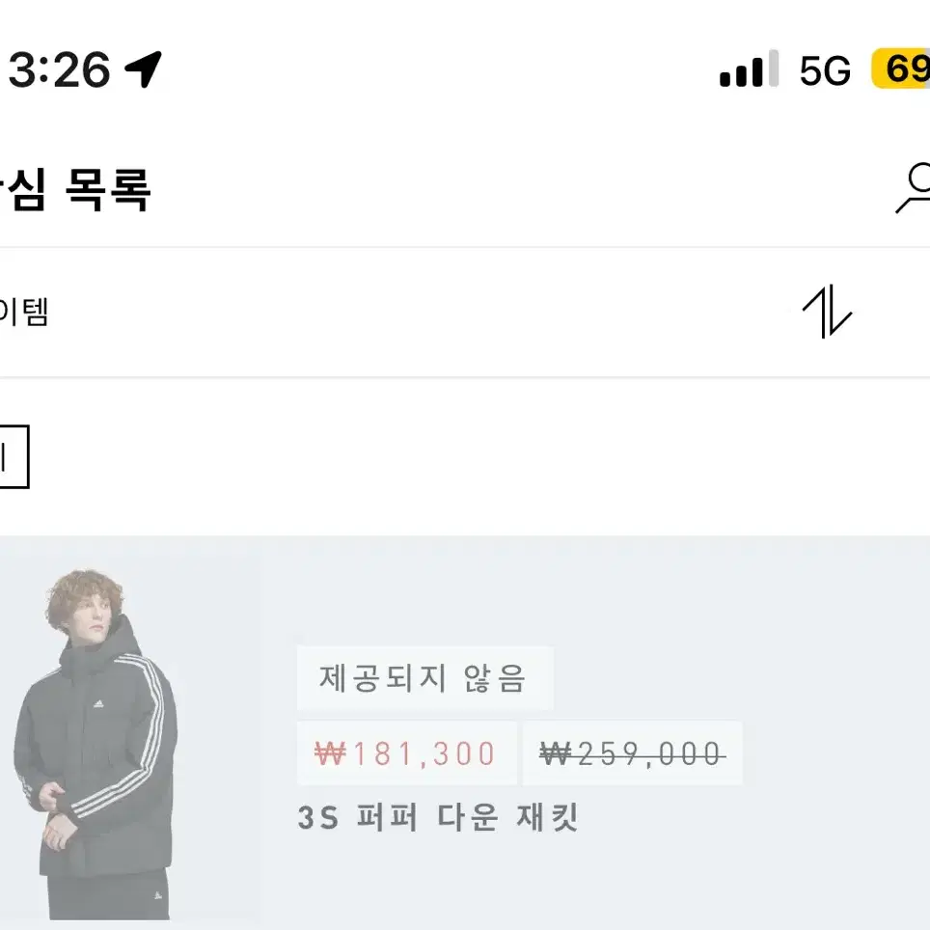Tap the 5G network indicator
This screenshot has width=930, height=930.
point(825,71)
